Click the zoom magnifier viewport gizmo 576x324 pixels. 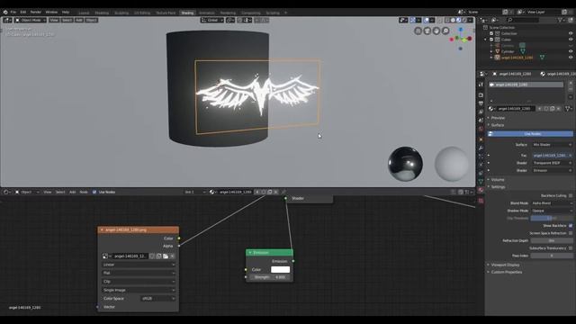pyautogui.click(x=445, y=31)
